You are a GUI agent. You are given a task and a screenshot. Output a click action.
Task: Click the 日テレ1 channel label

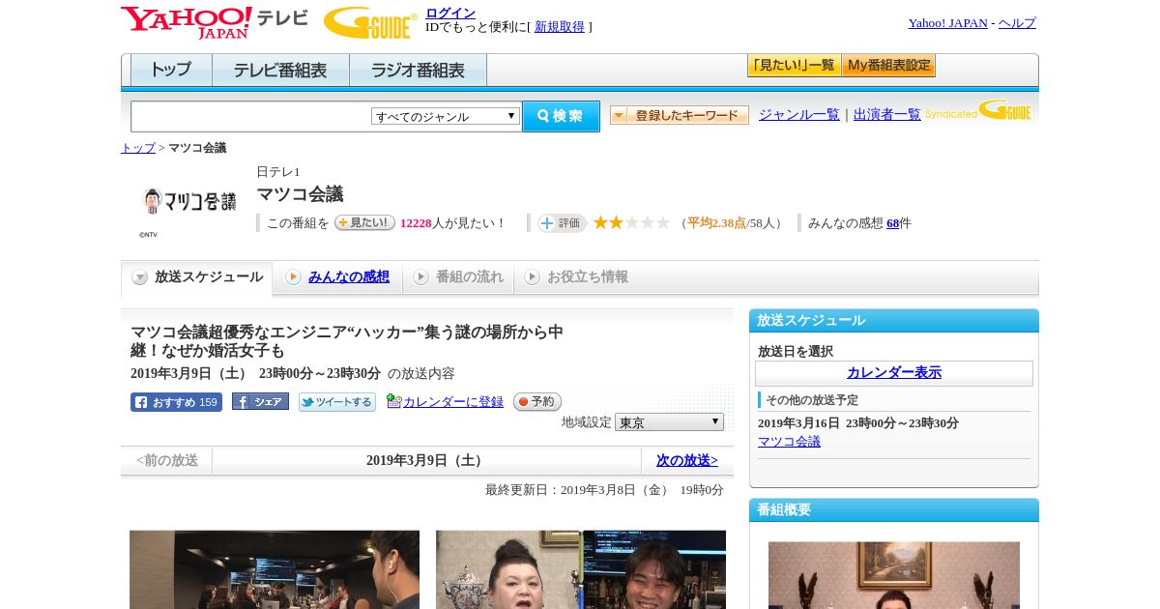pos(278,172)
